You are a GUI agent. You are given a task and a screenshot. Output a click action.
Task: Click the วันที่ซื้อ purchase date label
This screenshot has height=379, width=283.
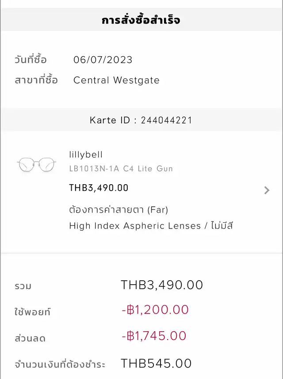[x=31, y=59]
